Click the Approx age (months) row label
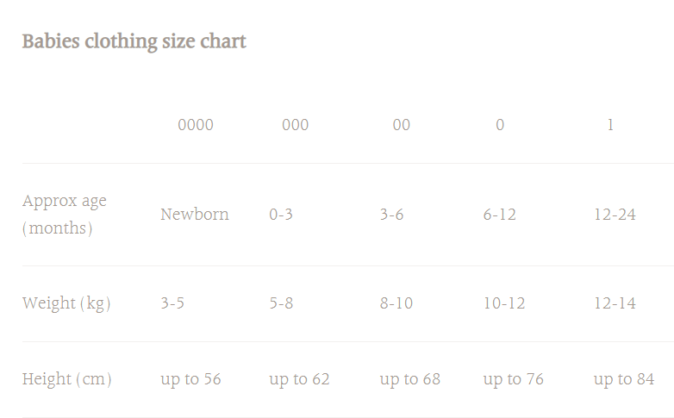The height and width of the screenshot is (418, 674). (65, 215)
